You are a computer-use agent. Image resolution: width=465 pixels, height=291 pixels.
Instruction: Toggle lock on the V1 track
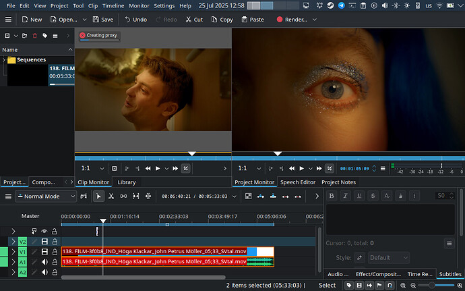55,252
